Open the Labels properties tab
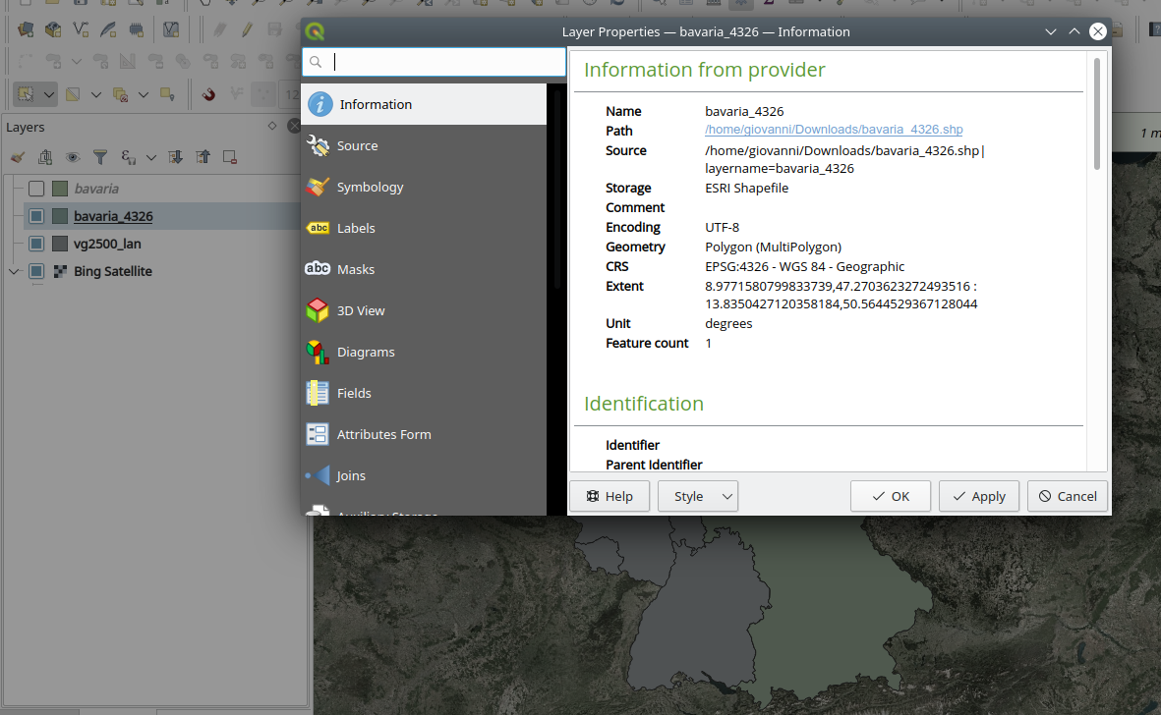This screenshot has width=1161, height=715. click(424, 228)
